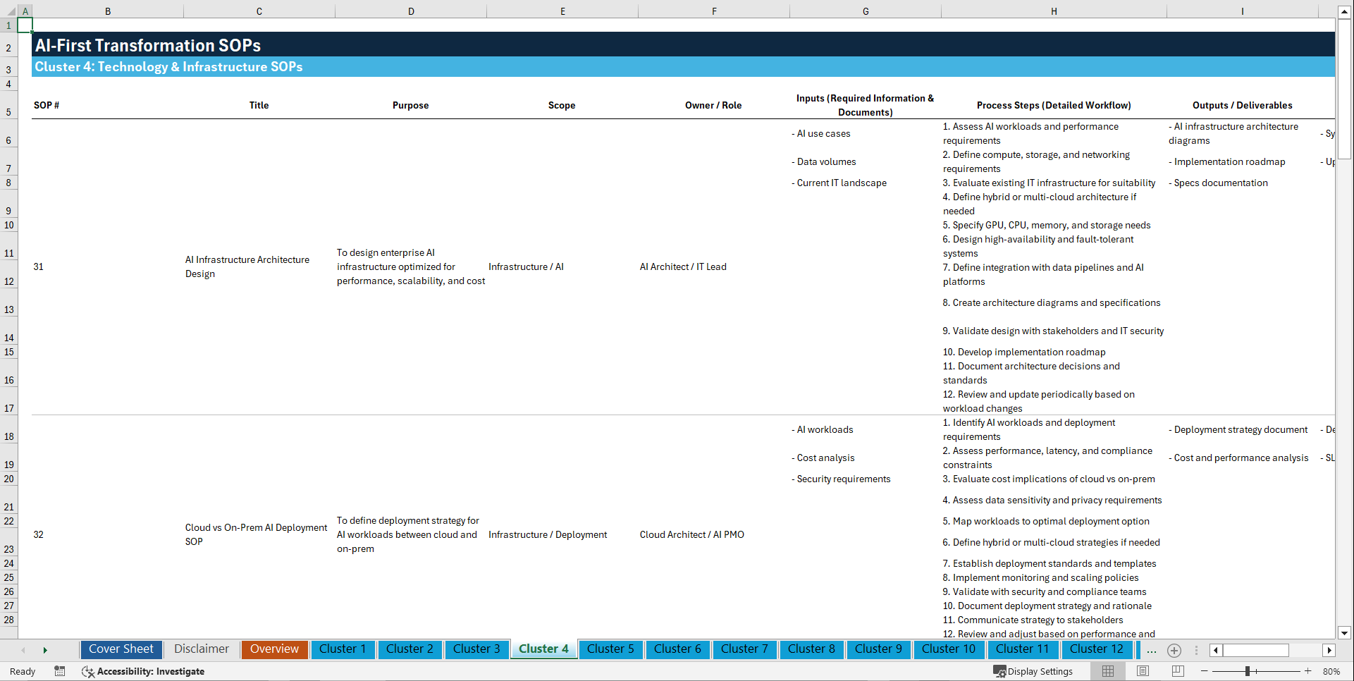Click the macro recording icon near Ready
The image size is (1354, 681).
[x=60, y=671]
